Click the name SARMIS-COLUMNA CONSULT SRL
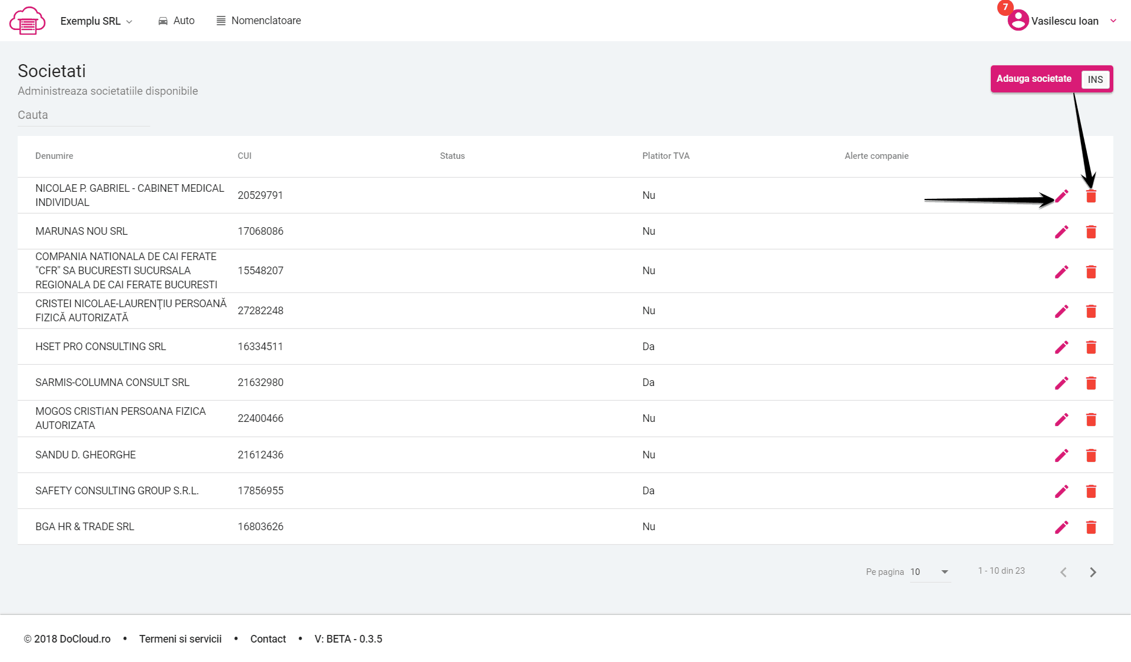This screenshot has width=1131, height=662. 113,382
